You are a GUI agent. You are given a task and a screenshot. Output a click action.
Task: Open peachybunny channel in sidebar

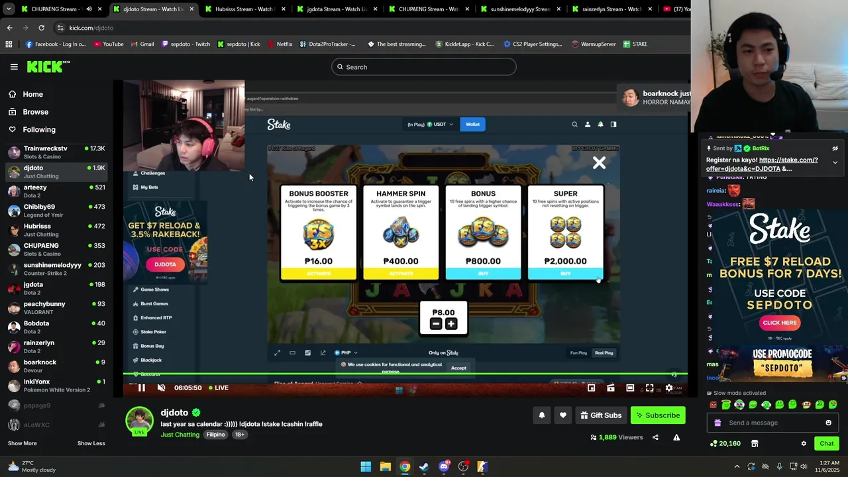pos(56,307)
